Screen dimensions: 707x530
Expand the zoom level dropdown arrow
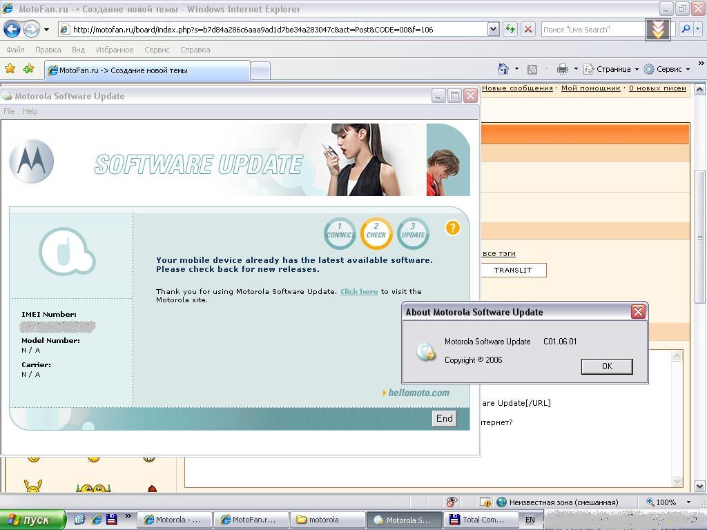point(688,502)
